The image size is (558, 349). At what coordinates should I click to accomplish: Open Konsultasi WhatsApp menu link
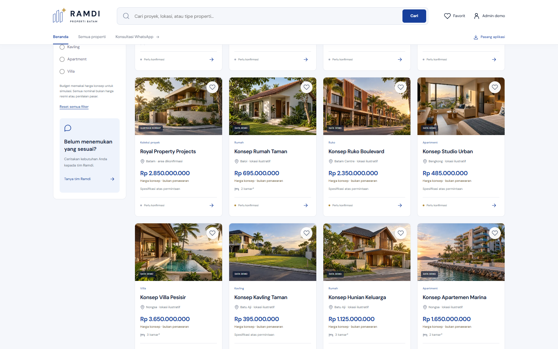pos(137,37)
